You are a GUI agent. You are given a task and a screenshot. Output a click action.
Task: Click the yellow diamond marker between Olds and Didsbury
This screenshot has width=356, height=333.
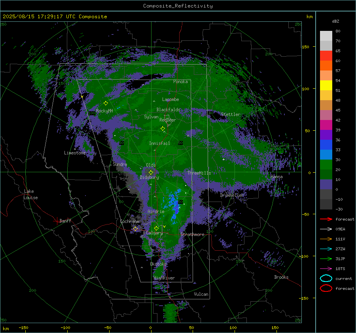tap(151, 173)
